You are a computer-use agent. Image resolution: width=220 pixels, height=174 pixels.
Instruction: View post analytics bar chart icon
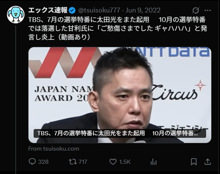click(153, 162)
